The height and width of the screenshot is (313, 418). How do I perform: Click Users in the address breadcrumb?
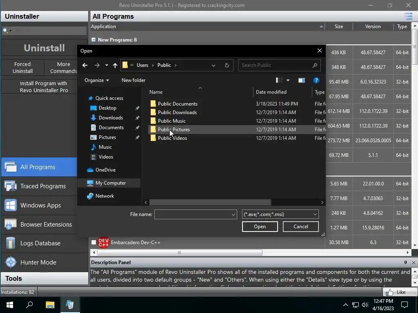coord(142,65)
